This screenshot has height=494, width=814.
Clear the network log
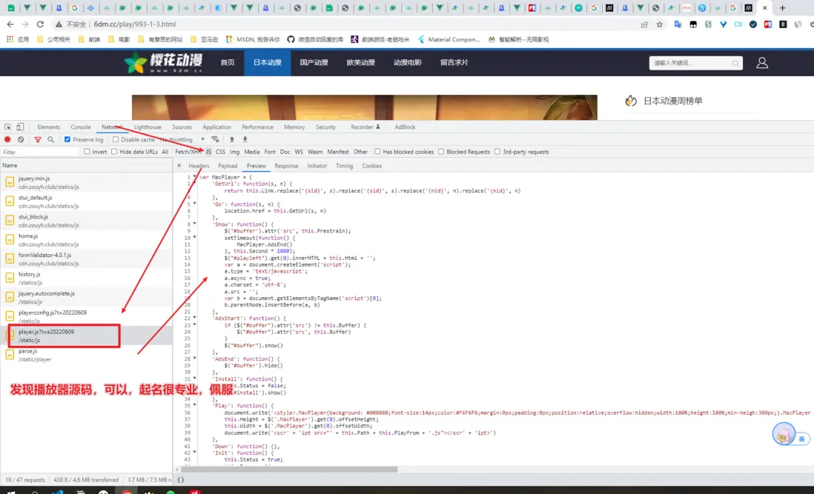(21, 139)
